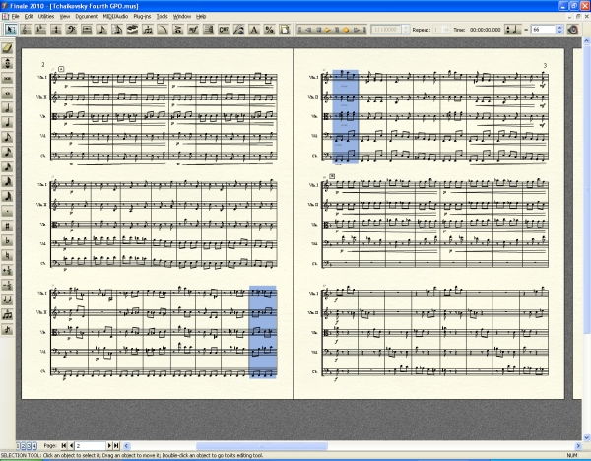
Task: Choose the augmentation dot tool
Action: tap(7, 211)
